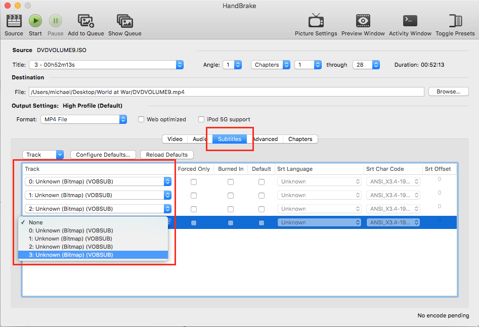This screenshot has width=479, height=327.
Task: Check Default in the highlighted row
Action: 262,223
